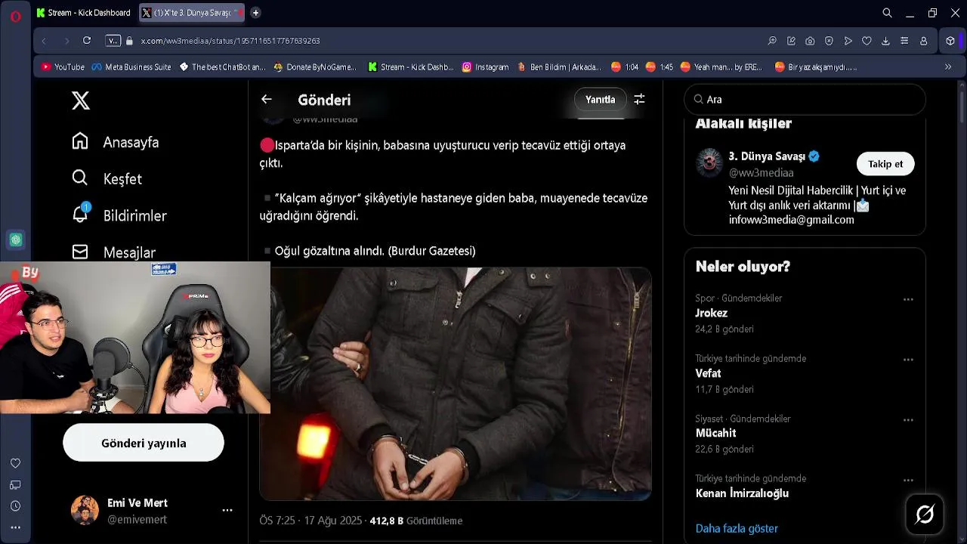This screenshot has height=544, width=967.
Task: Click the ÖS 7:25 · 17 Ağu 2025 timestamp
Action: 312,521
